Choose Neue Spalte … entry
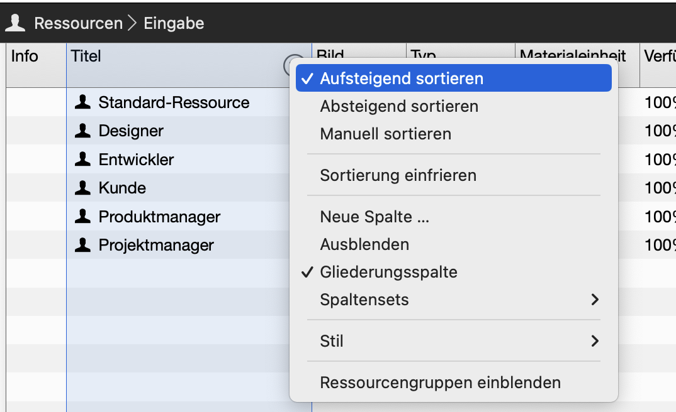The height and width of the screenshot is (412, 676). coord(454,217)
